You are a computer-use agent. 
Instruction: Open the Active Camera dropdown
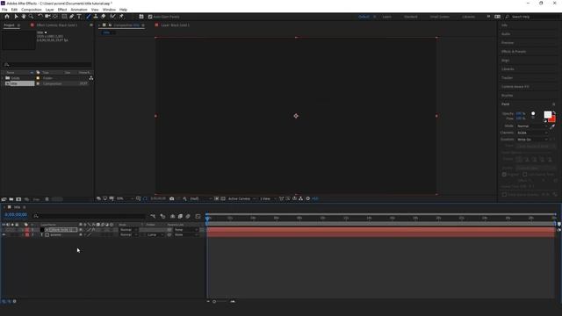[x=242, y=198]
